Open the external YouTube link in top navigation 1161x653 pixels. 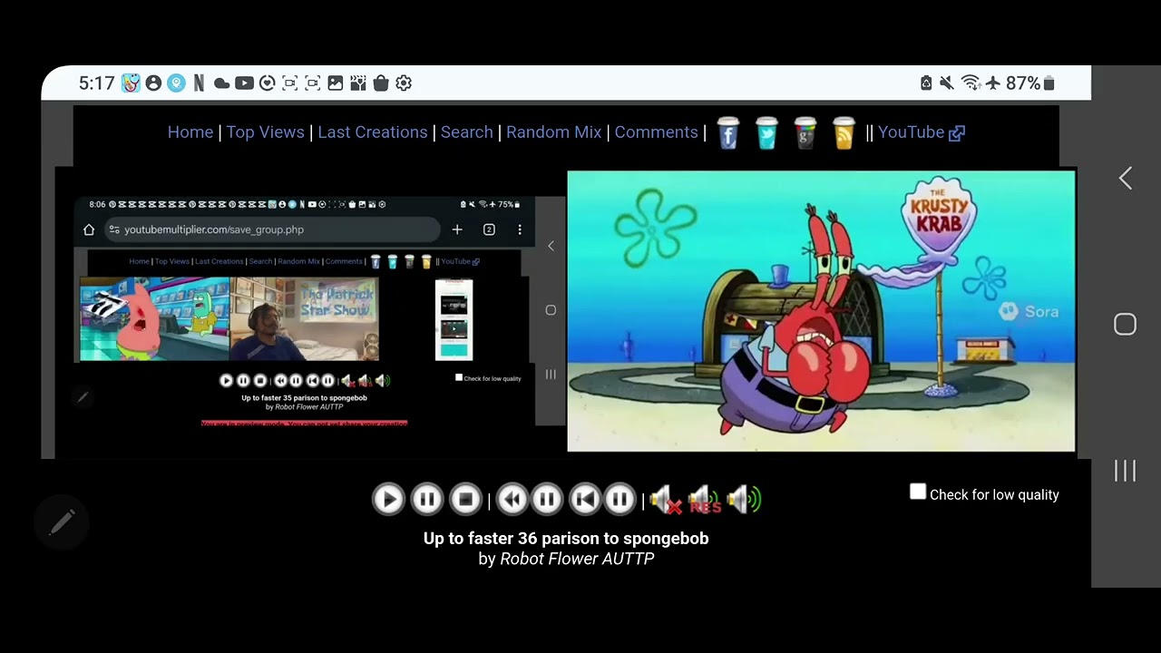click(x=921, y=132)
